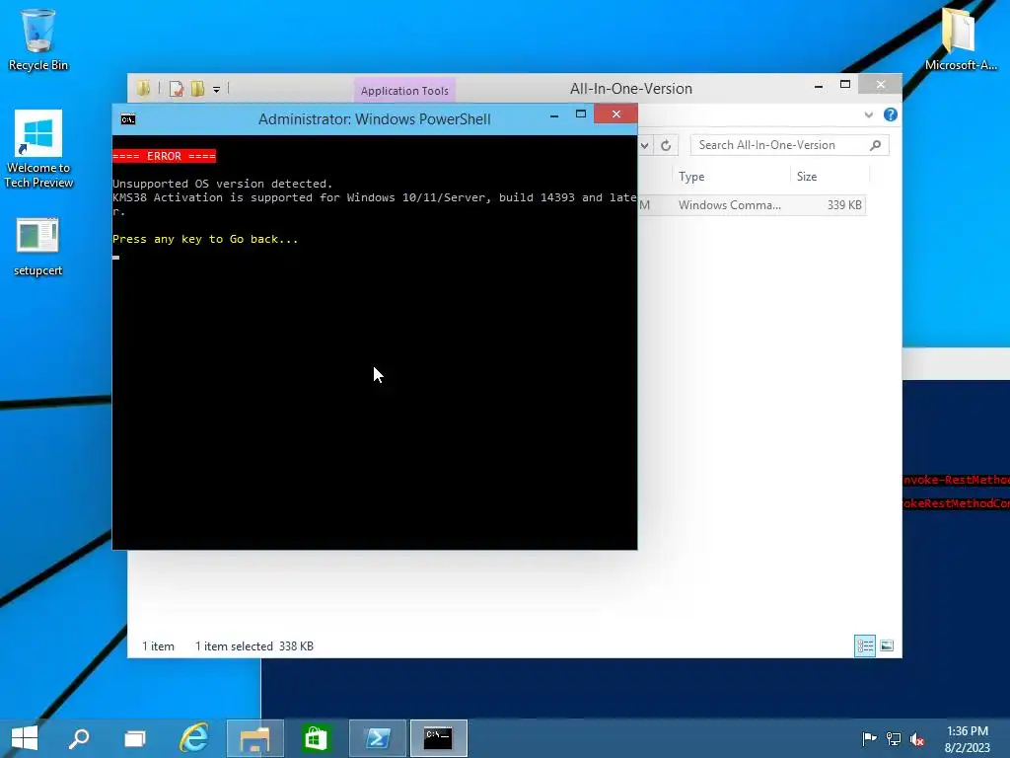Open Task View on the taskbar
This screenshot has height=758, width=1010.
pyautogui.click(x=134, y=738)
